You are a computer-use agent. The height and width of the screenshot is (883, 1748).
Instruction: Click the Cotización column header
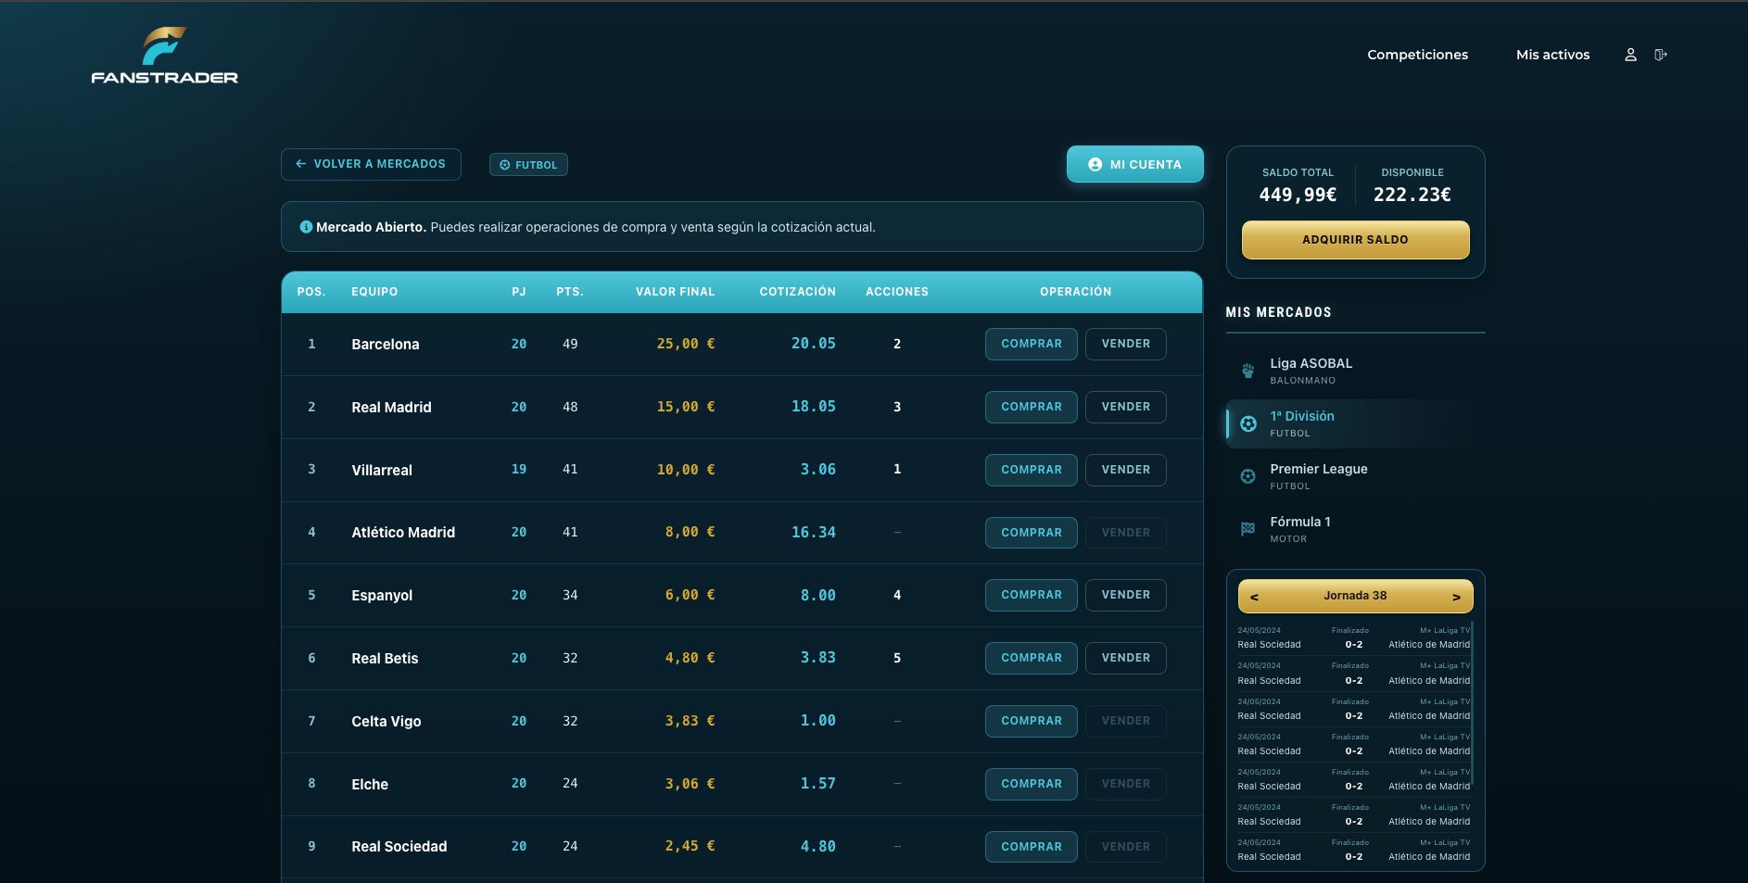[797, 292]
